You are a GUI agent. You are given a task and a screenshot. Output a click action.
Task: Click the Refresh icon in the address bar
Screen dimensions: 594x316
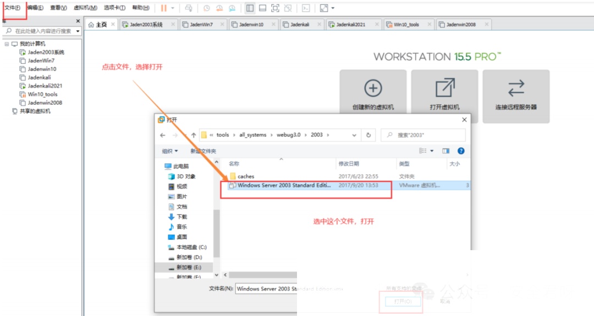(368, 136)
